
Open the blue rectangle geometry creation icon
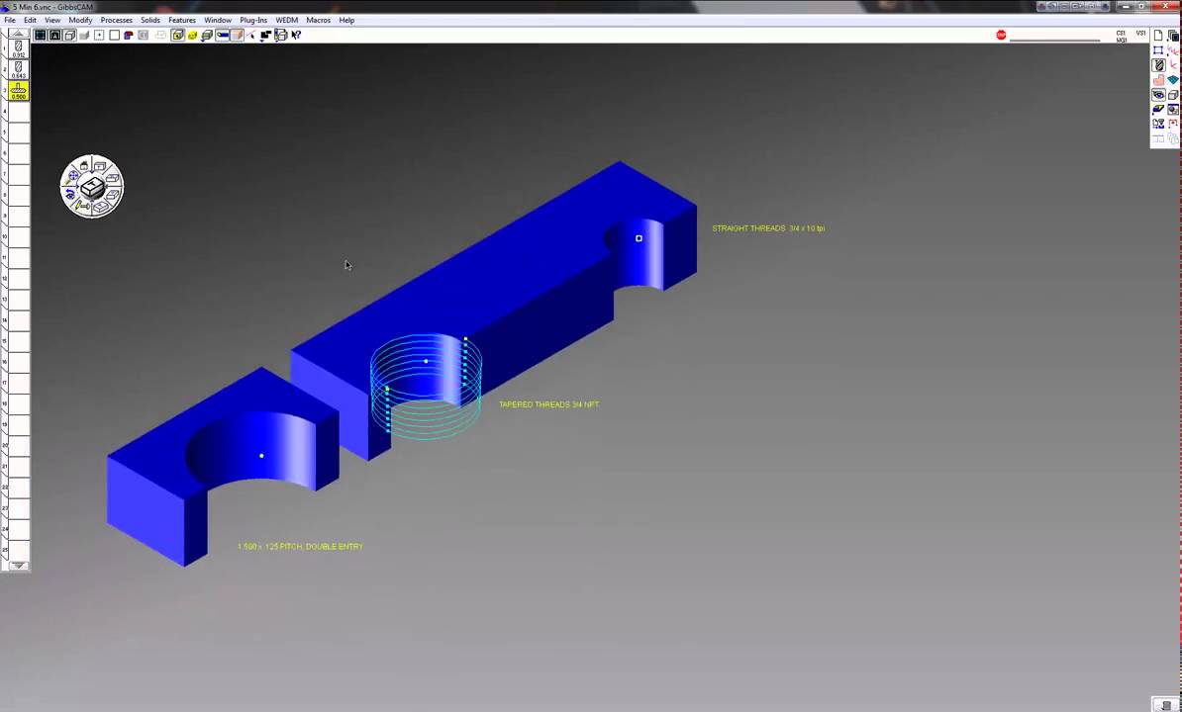point(1158,50)
